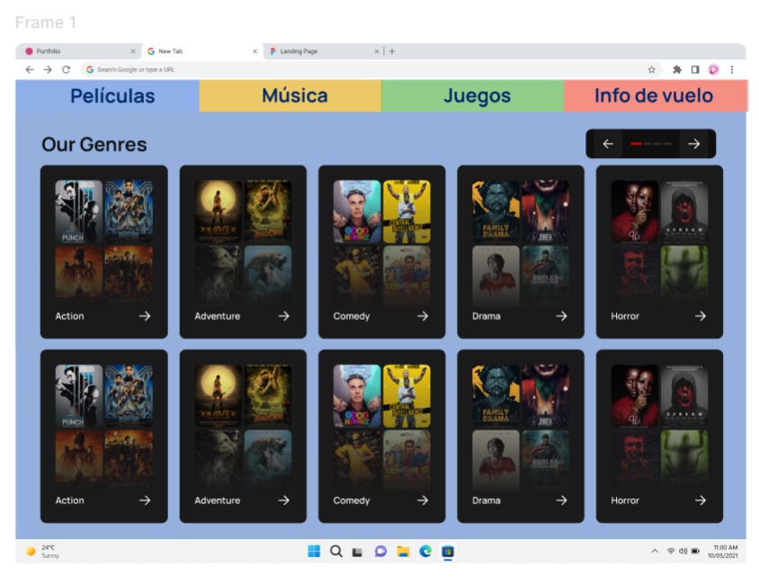Click the Punch poster in top Action card
Viewport: 759px width, 585px height.
tap(79, 211)
